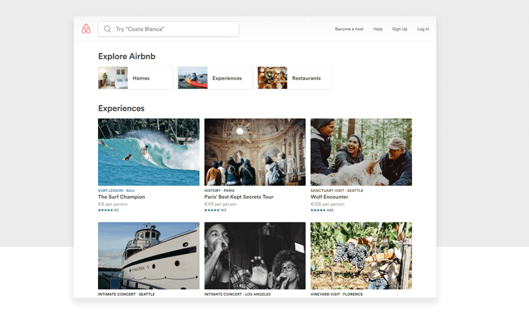Screen dimensions: 529x314
Task: Click the VINEYARD VISIT · FLORENCE label
Action: click(x=337, y=294)
